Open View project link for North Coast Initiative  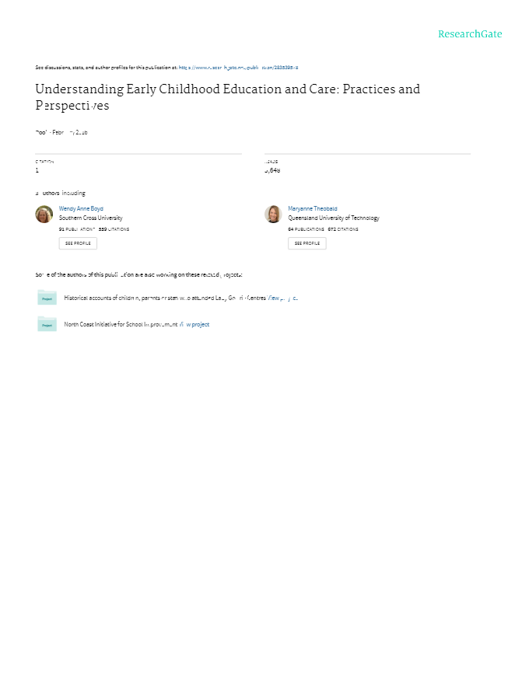(194, 324)
